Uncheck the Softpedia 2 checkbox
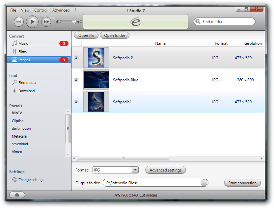Image resolution: width=274 pixels, height=208 pixels. pyautogui.click(x=76, y=58)
